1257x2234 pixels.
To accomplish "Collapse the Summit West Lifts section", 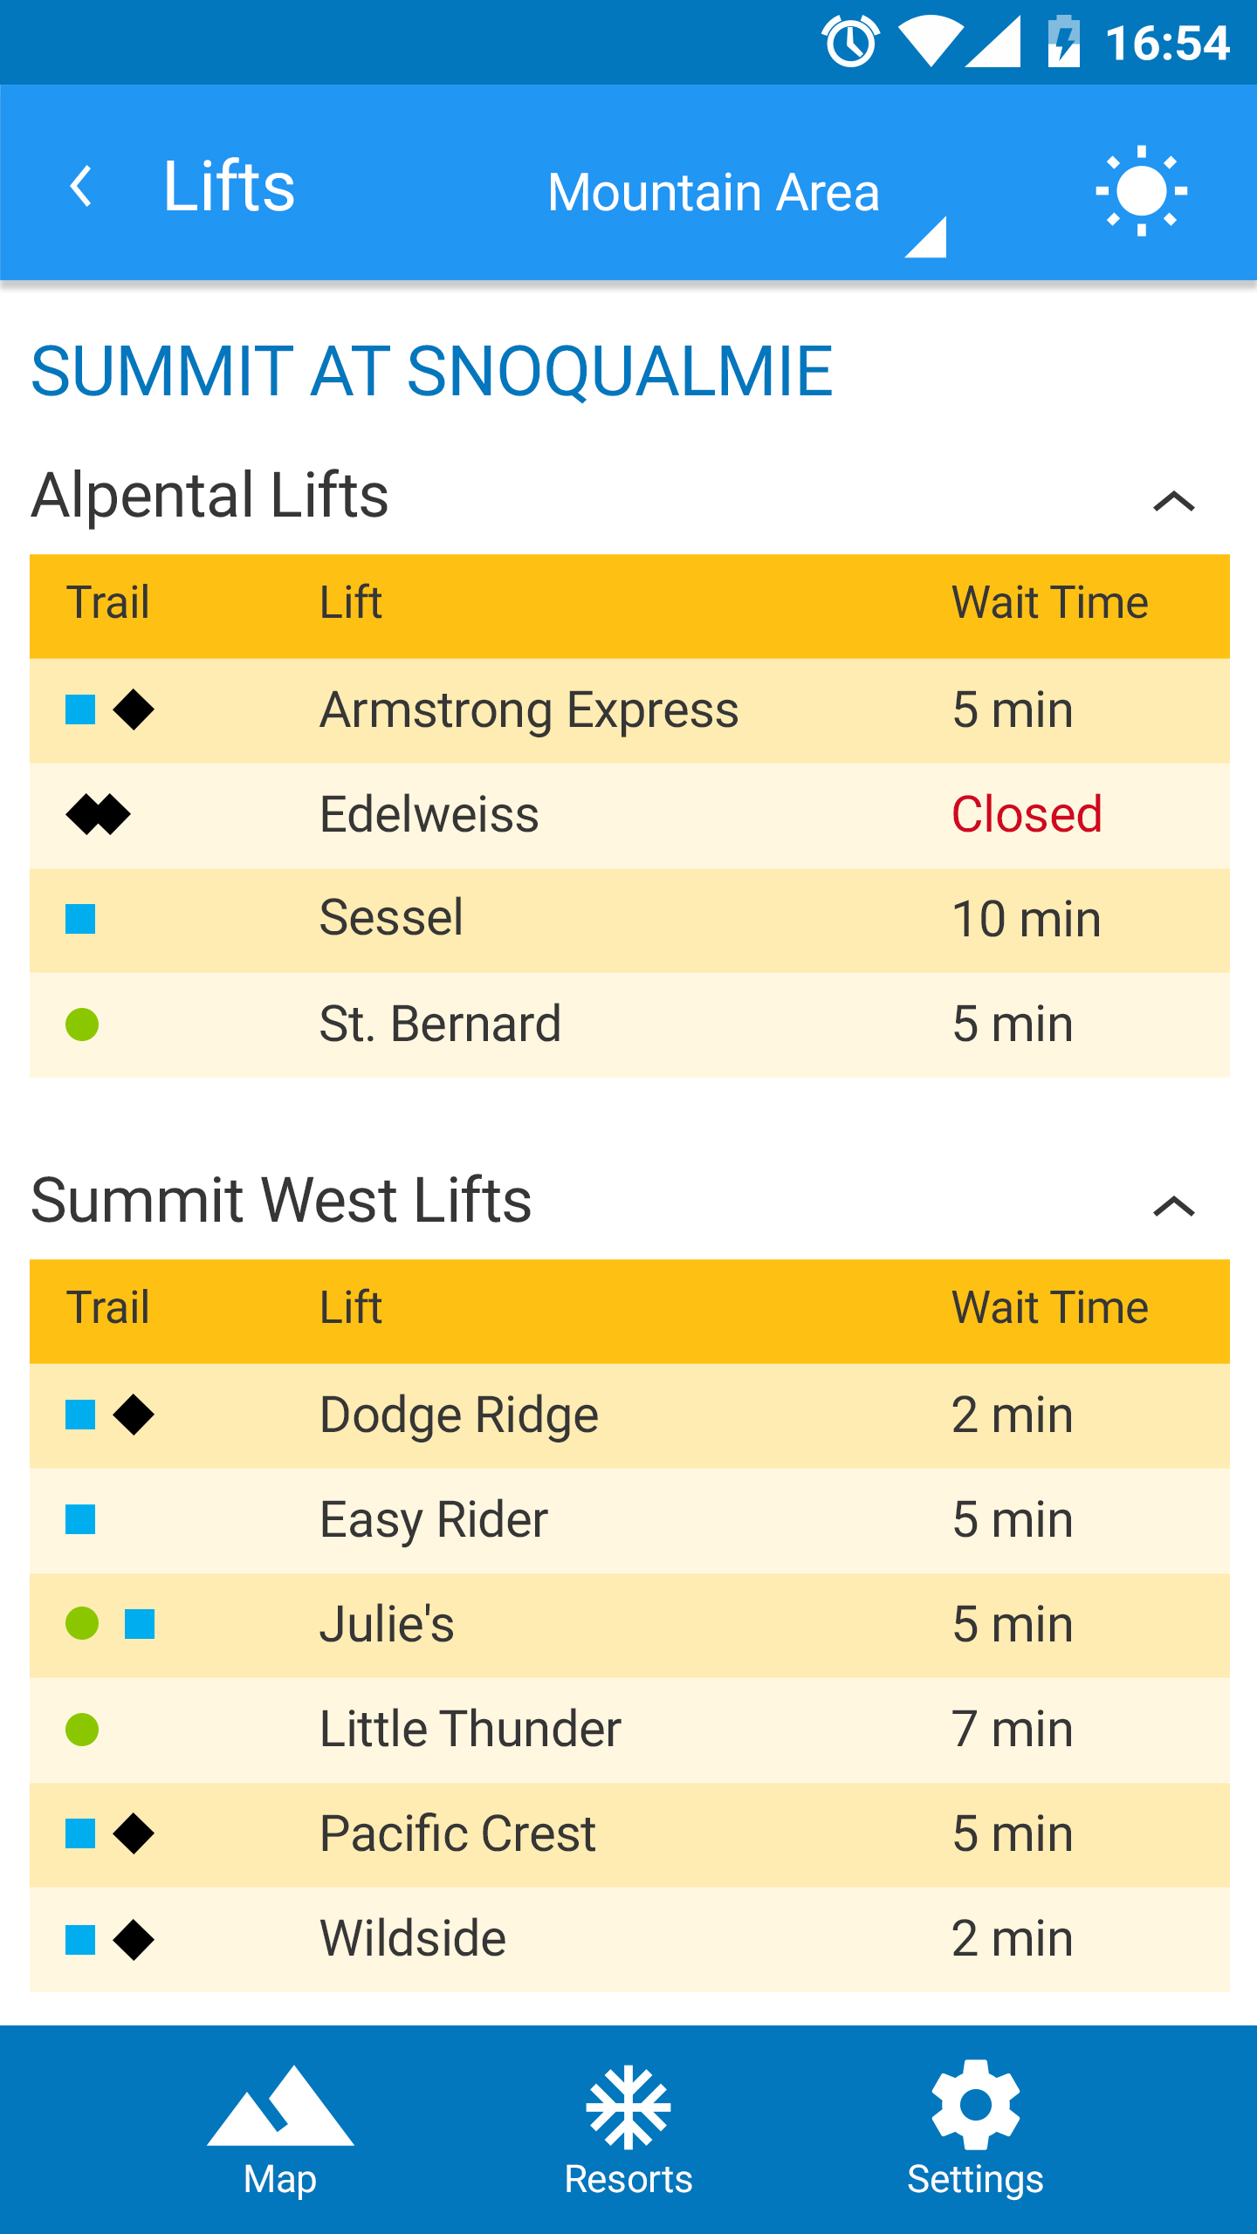I will (1173, 1206).
